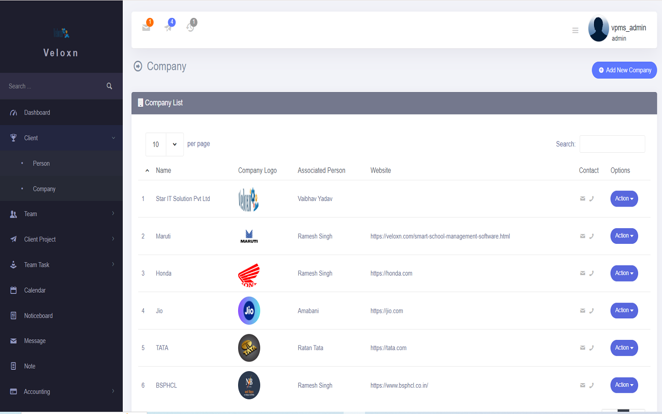
Task: Open the Calendar section via its sidebar icon
Action: click(13, 290)
